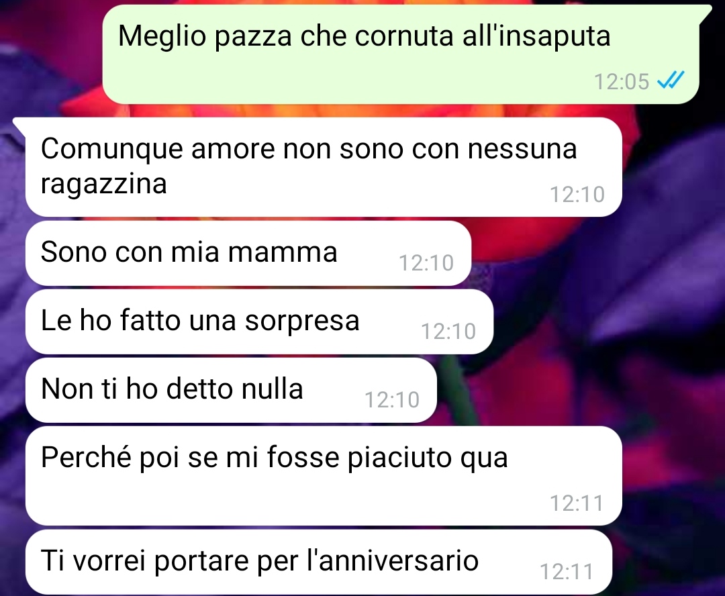This screenshot has height=596, width=725.
Task: Tap the timestamp beside "l'anniversario" message
Action: (x=567, y=572)
